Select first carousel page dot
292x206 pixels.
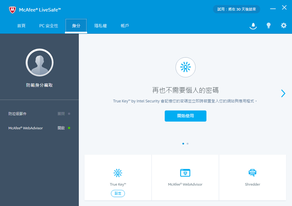(183, 144)
